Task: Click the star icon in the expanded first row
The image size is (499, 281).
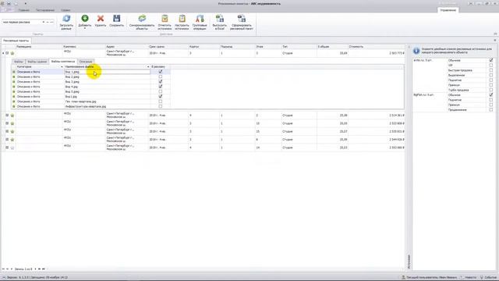Action: pos(12,53)
